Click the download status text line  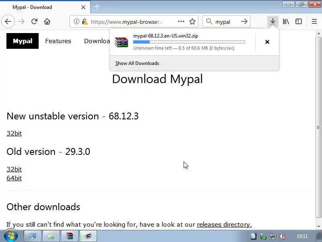tap(184, 48)
